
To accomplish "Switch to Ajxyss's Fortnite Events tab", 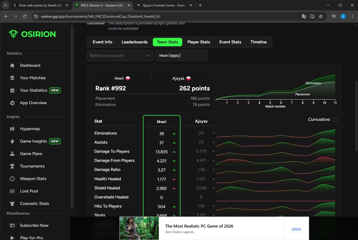I will click(165, 5).
